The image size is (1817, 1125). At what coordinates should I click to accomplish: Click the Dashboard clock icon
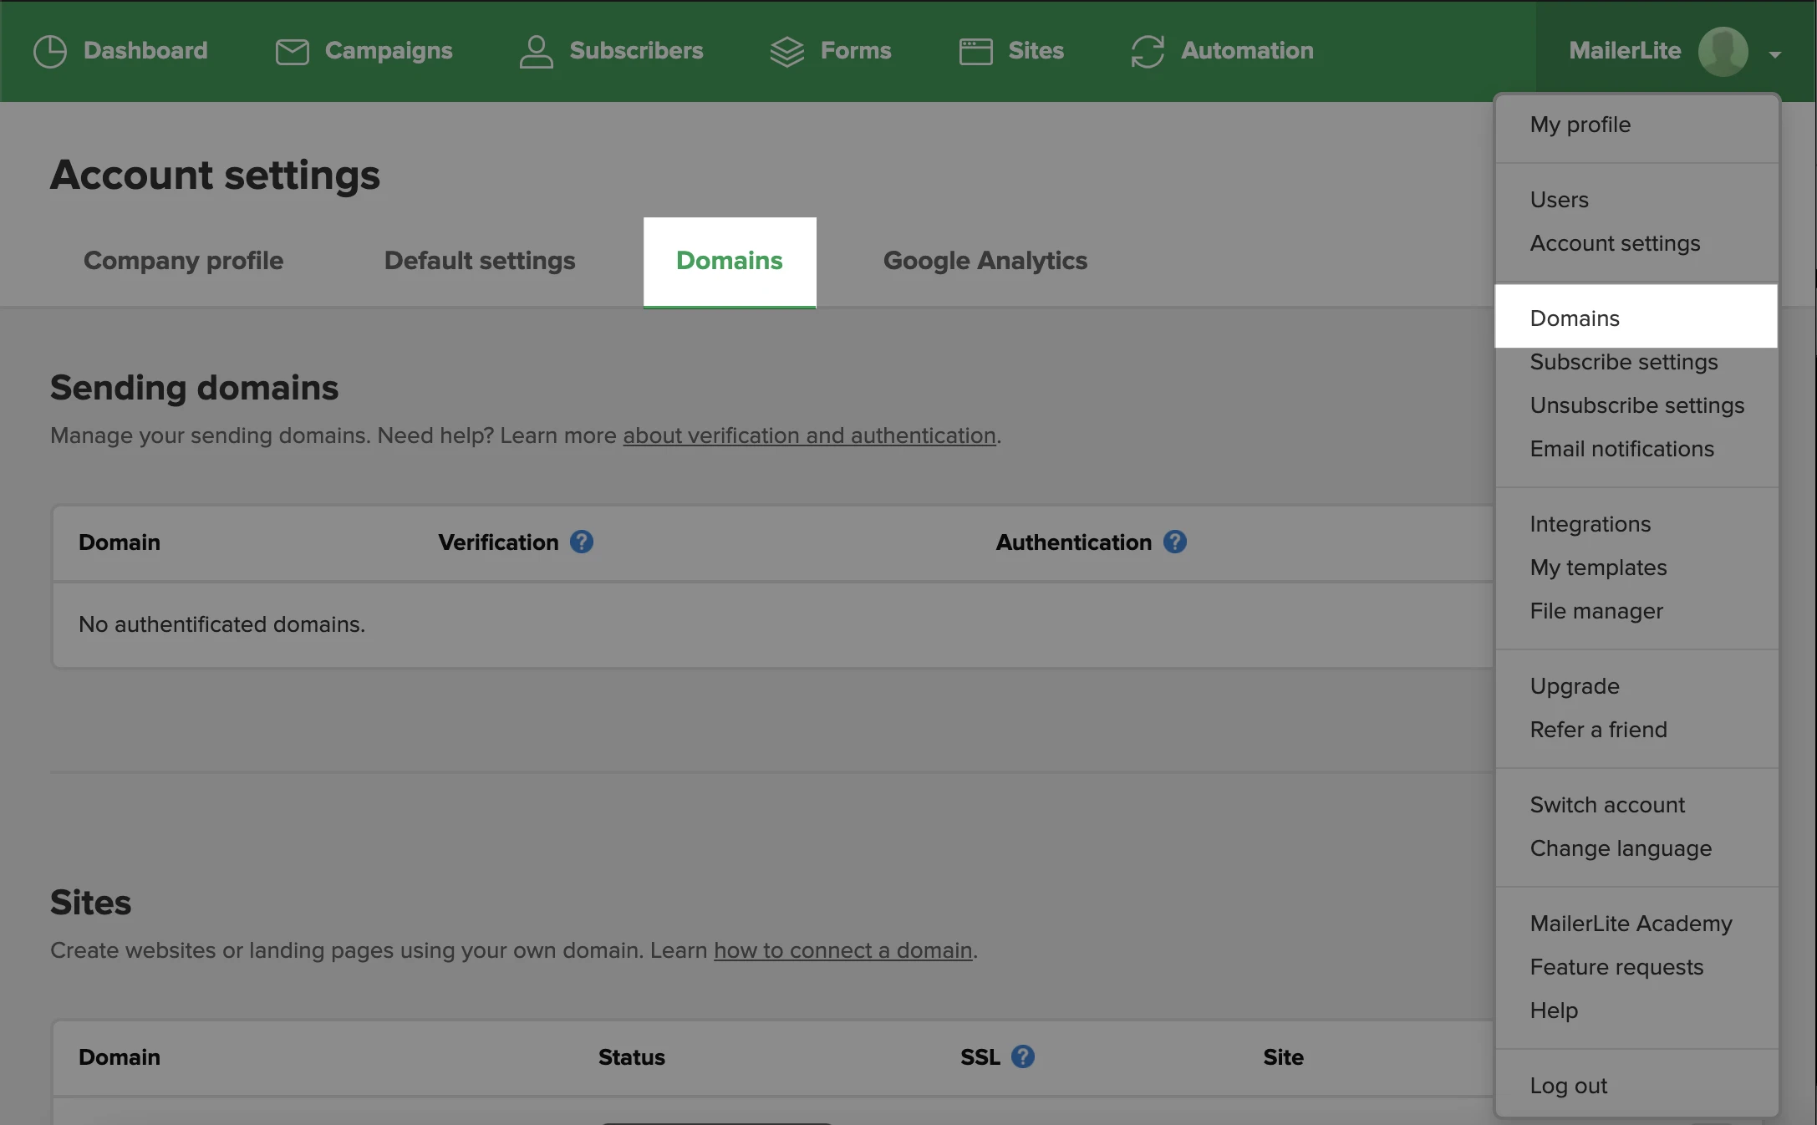click(50, 51)
